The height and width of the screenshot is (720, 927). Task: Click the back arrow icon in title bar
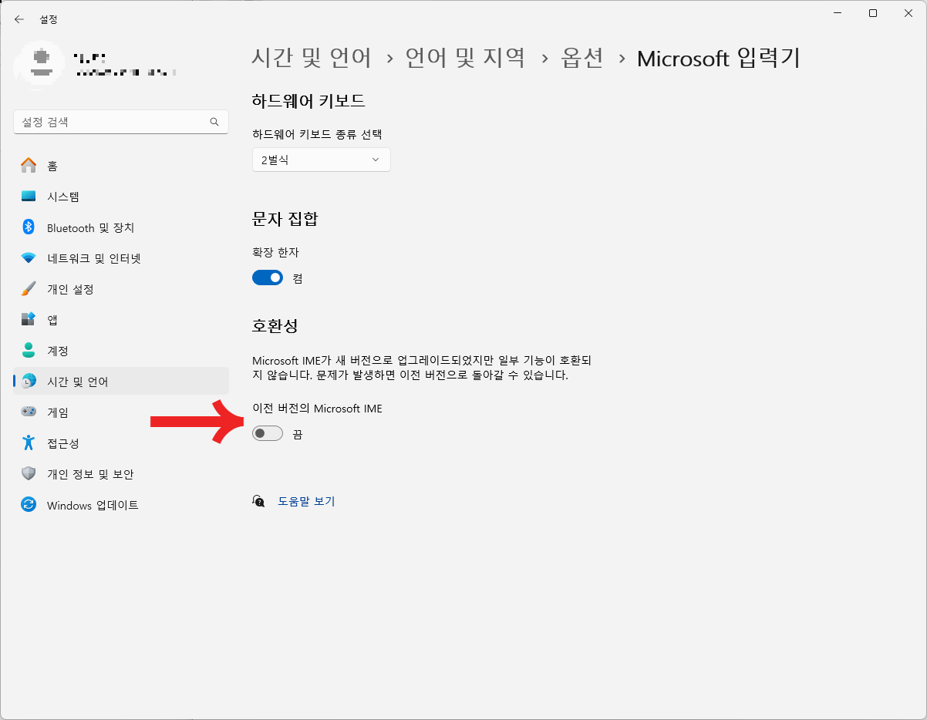coord(19,19)
